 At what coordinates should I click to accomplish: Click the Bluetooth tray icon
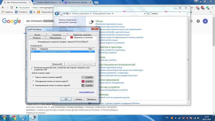(175, 118)
